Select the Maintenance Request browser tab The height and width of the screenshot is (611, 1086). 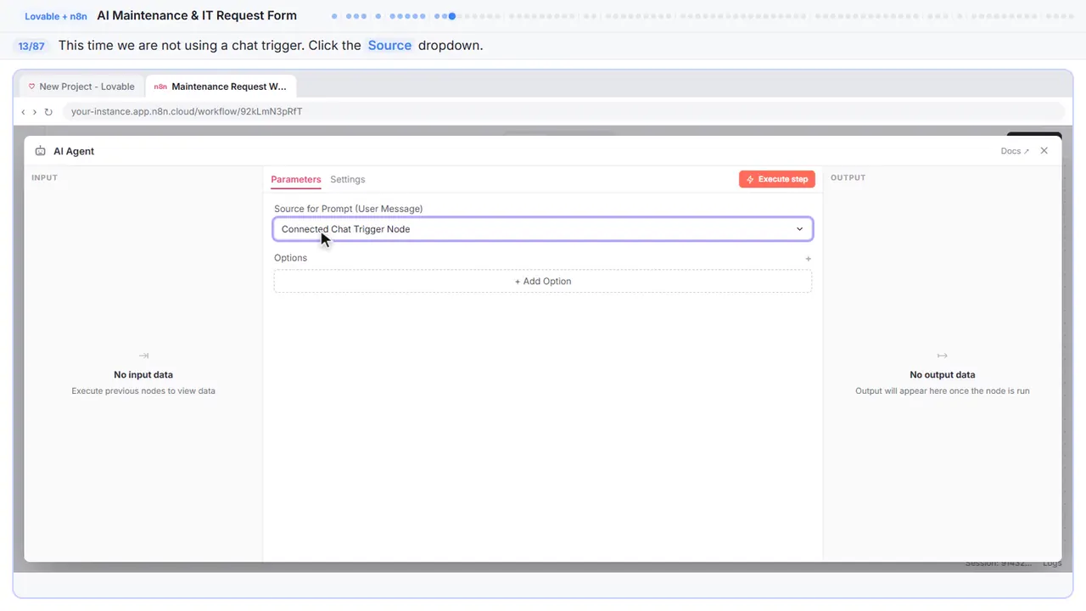[x=221, y=87]
